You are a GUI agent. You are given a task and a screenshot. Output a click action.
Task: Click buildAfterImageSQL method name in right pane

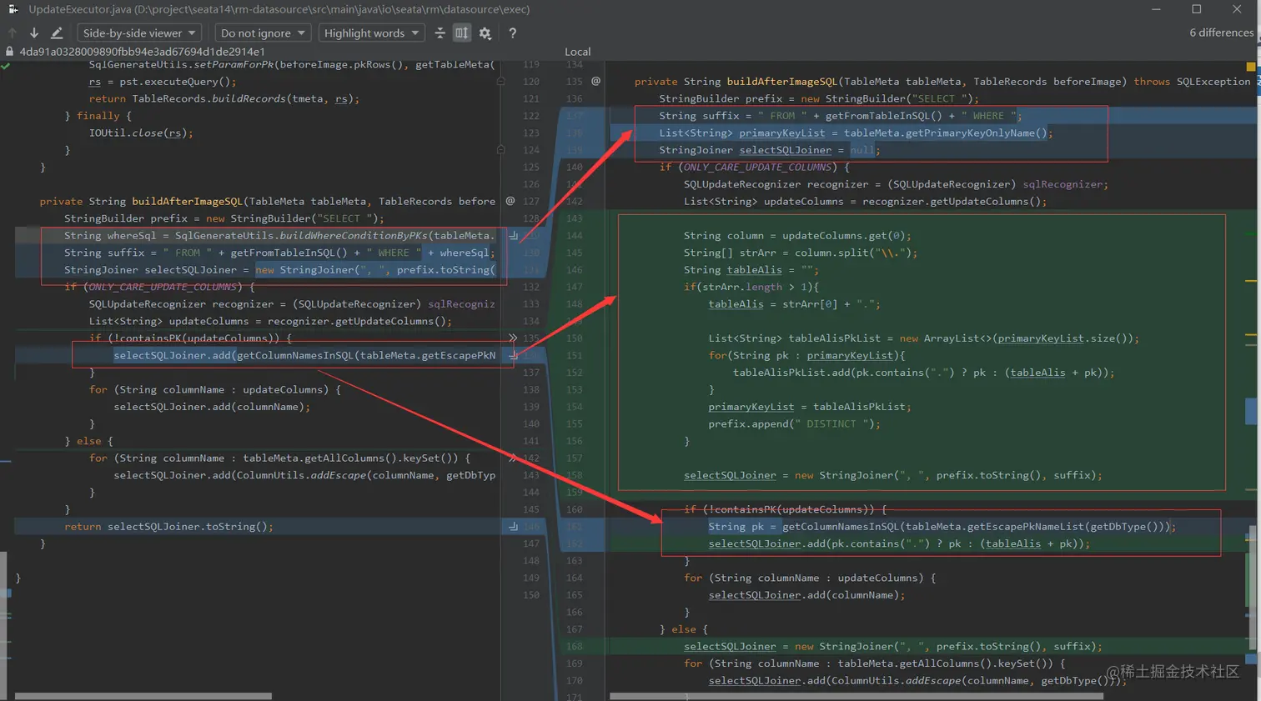(781, 82)
